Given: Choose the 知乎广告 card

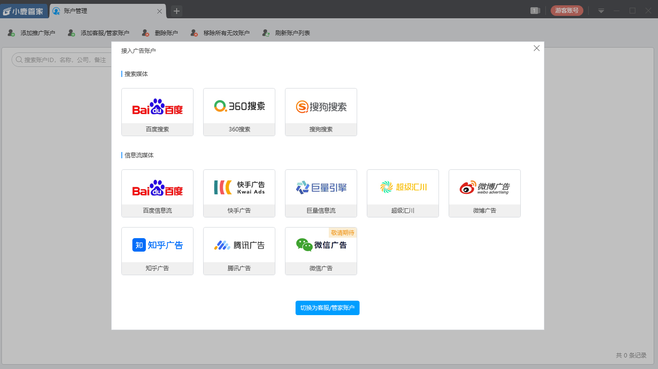Looking at the screenshot, I should pos(157,251).
